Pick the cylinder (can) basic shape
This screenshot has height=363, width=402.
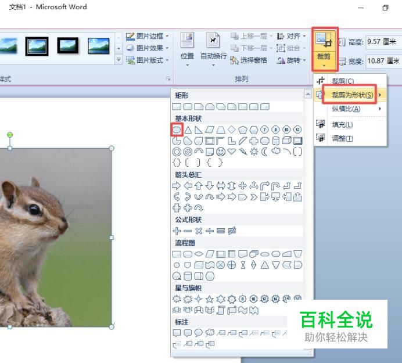(275, 141)
